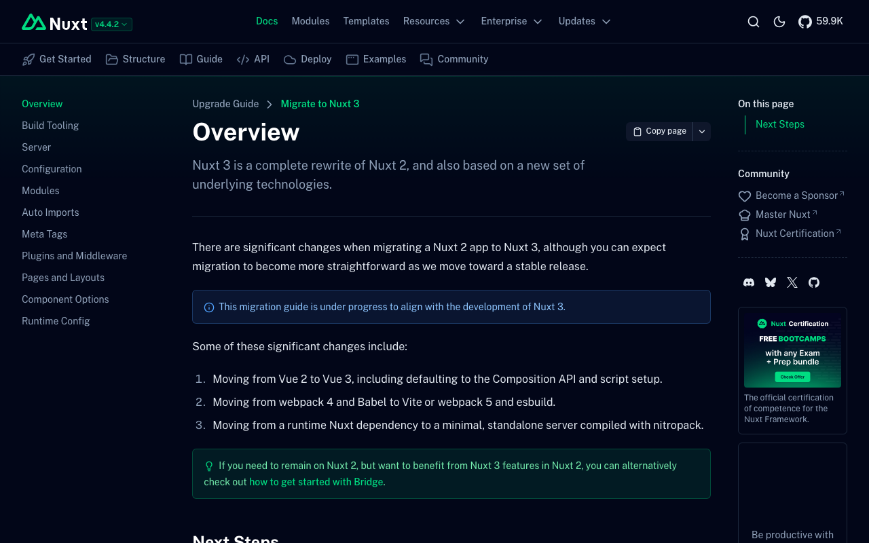Viewport: 869px width, 543px height.
Task: Open the X social icon
Action: tap(792, 282)
